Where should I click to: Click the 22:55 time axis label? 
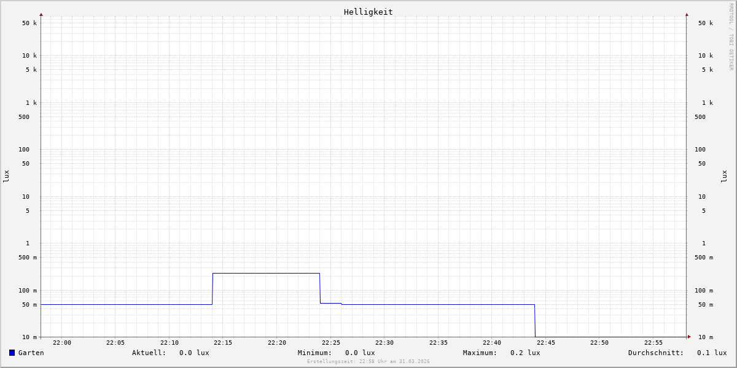[x=653, y=343]
